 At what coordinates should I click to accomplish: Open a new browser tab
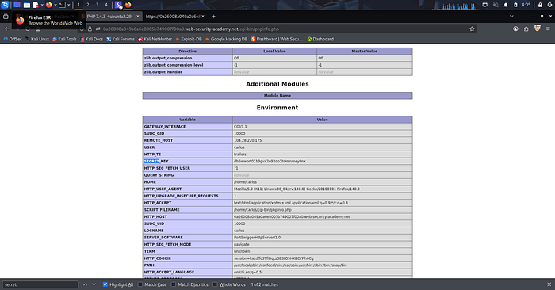[x=213, y=17]
